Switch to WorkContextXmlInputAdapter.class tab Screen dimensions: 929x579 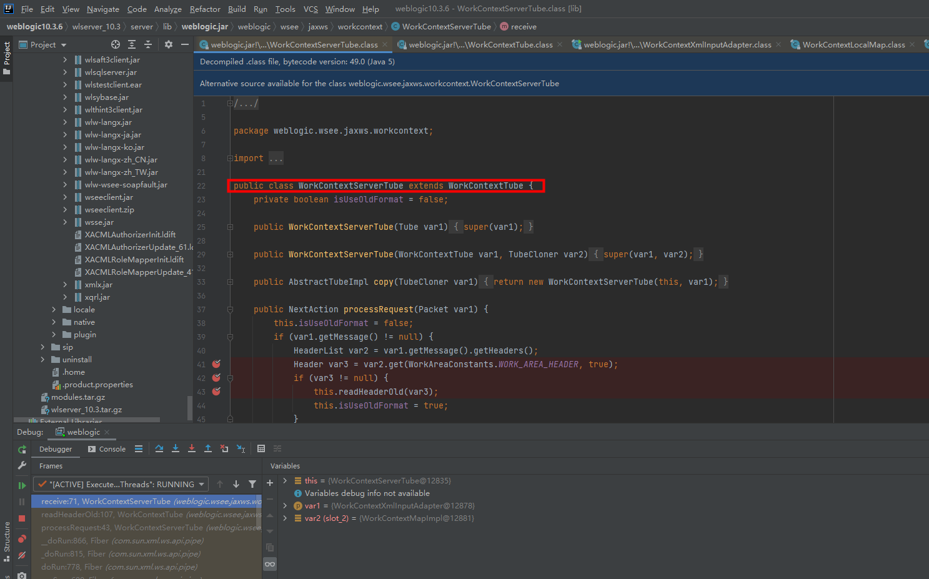(x=677, y=44)
